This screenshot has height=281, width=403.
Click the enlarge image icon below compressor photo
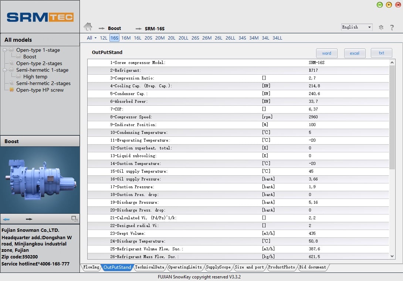74,219
